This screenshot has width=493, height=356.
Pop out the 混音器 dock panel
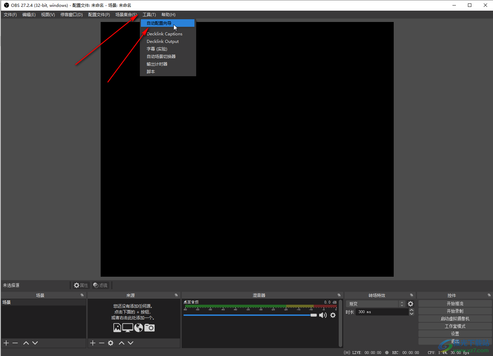(339, 295)
